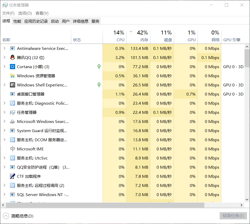Switch to the 用户 tab
This screenshot has height=224, width=250.
pyautogui.click(x=66, y=21)
